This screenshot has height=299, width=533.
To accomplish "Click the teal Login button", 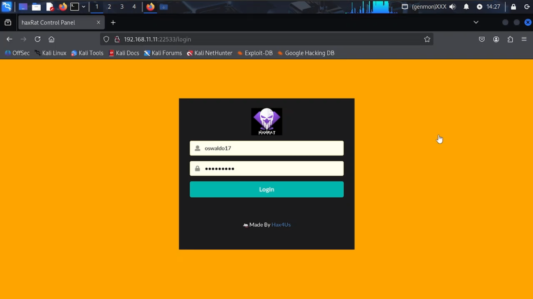I will pyautogui.click(x=267, y=189).
